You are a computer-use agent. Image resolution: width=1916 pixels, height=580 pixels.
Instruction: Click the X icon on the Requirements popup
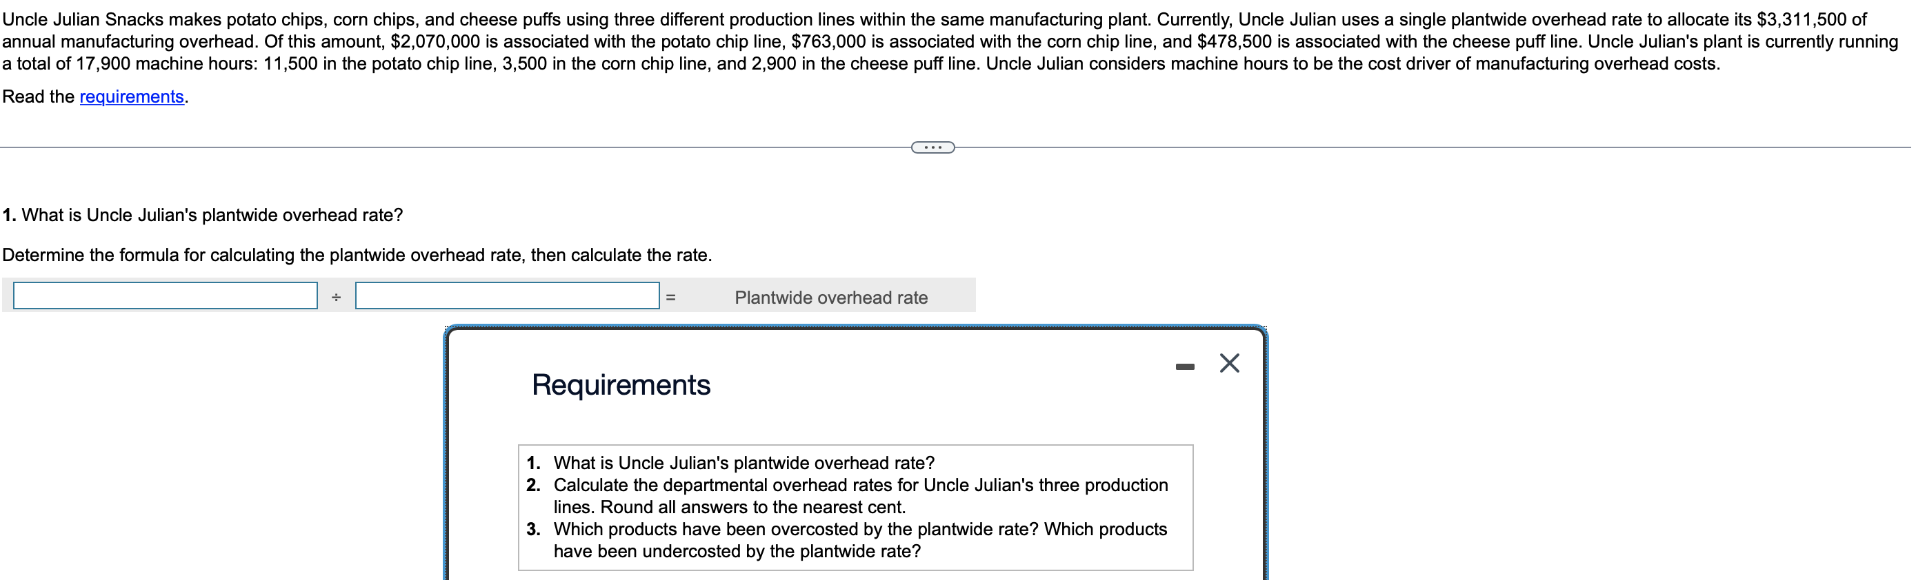click(1230, 363)
